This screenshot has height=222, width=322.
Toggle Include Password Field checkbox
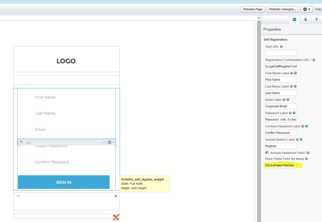[267, 152]
